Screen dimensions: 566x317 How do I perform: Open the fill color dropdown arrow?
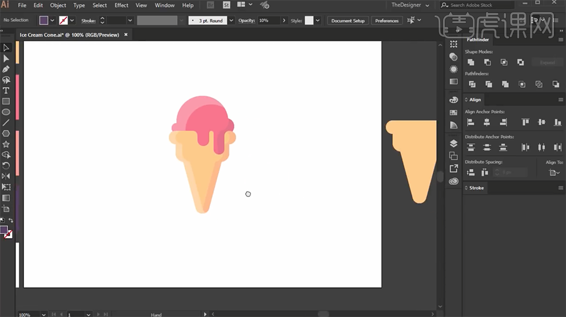53,21
